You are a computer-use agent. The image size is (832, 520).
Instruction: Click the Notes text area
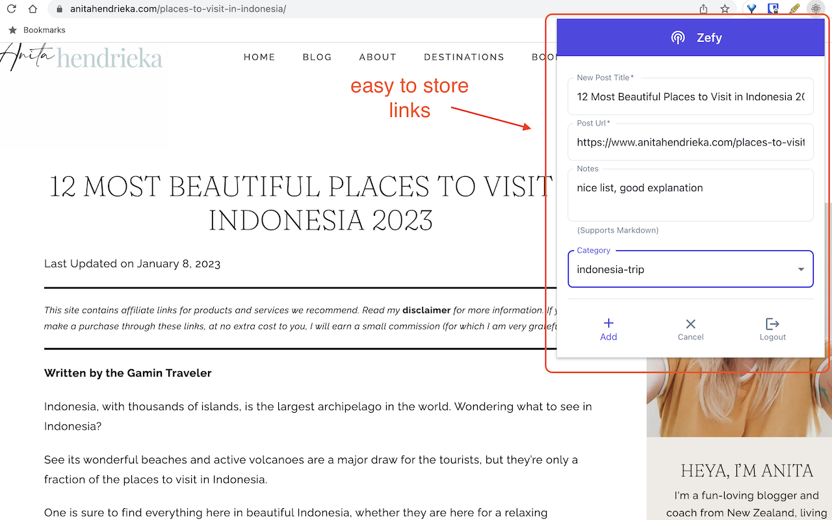coord(690,194)
